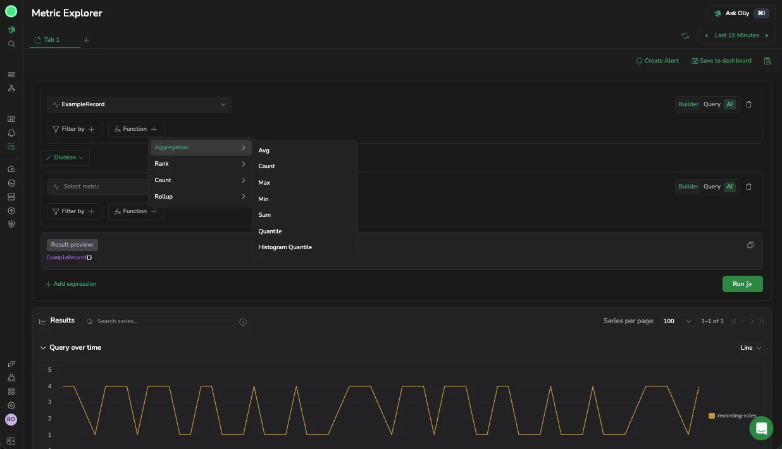This screenshot has width=782, height=449.
Task: Open the four-squares apps sidebar icon
Action: pyautogui.click(x=11, y=391)
